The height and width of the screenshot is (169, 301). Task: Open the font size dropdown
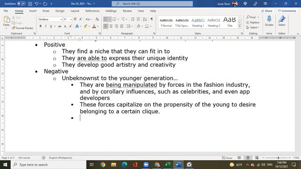(71, 19)
